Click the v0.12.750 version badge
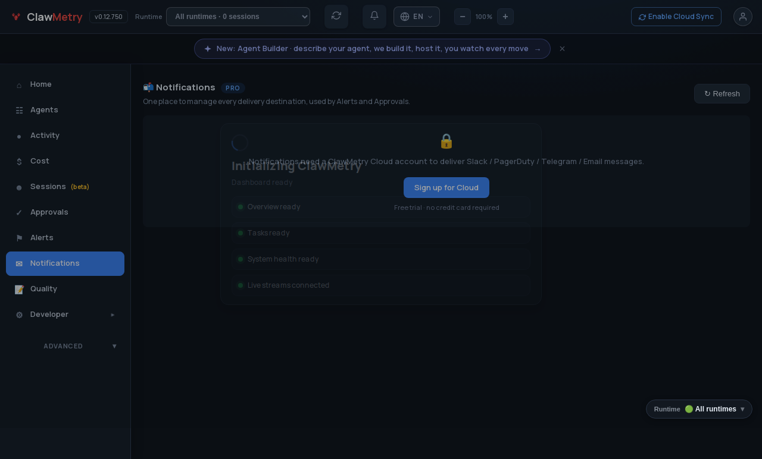The width and height of the screenshot is (762, 459). (108, 17)
